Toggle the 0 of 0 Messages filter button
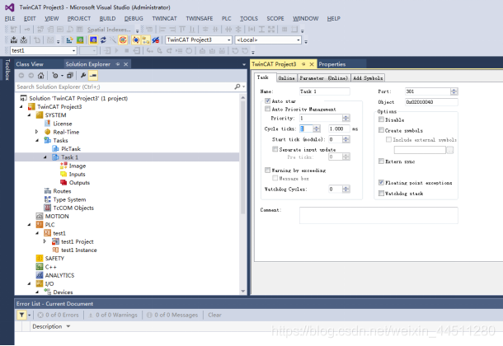503x346 pixels. 172,315
